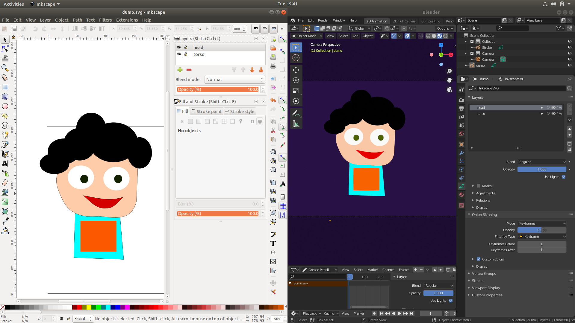
Task: Open Inkscape's Extensions menu
Action: pyautogui.click(x=127, y=20)
